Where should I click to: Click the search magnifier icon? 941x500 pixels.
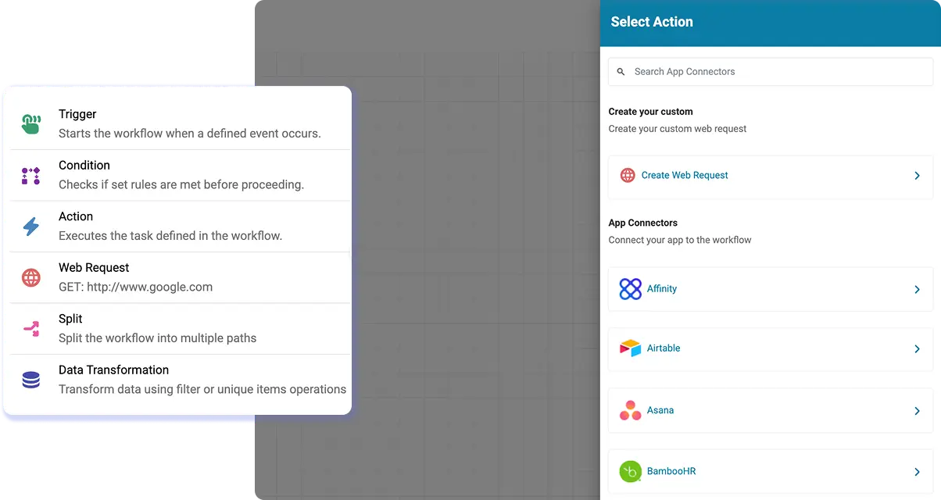[x=621, y=71]
